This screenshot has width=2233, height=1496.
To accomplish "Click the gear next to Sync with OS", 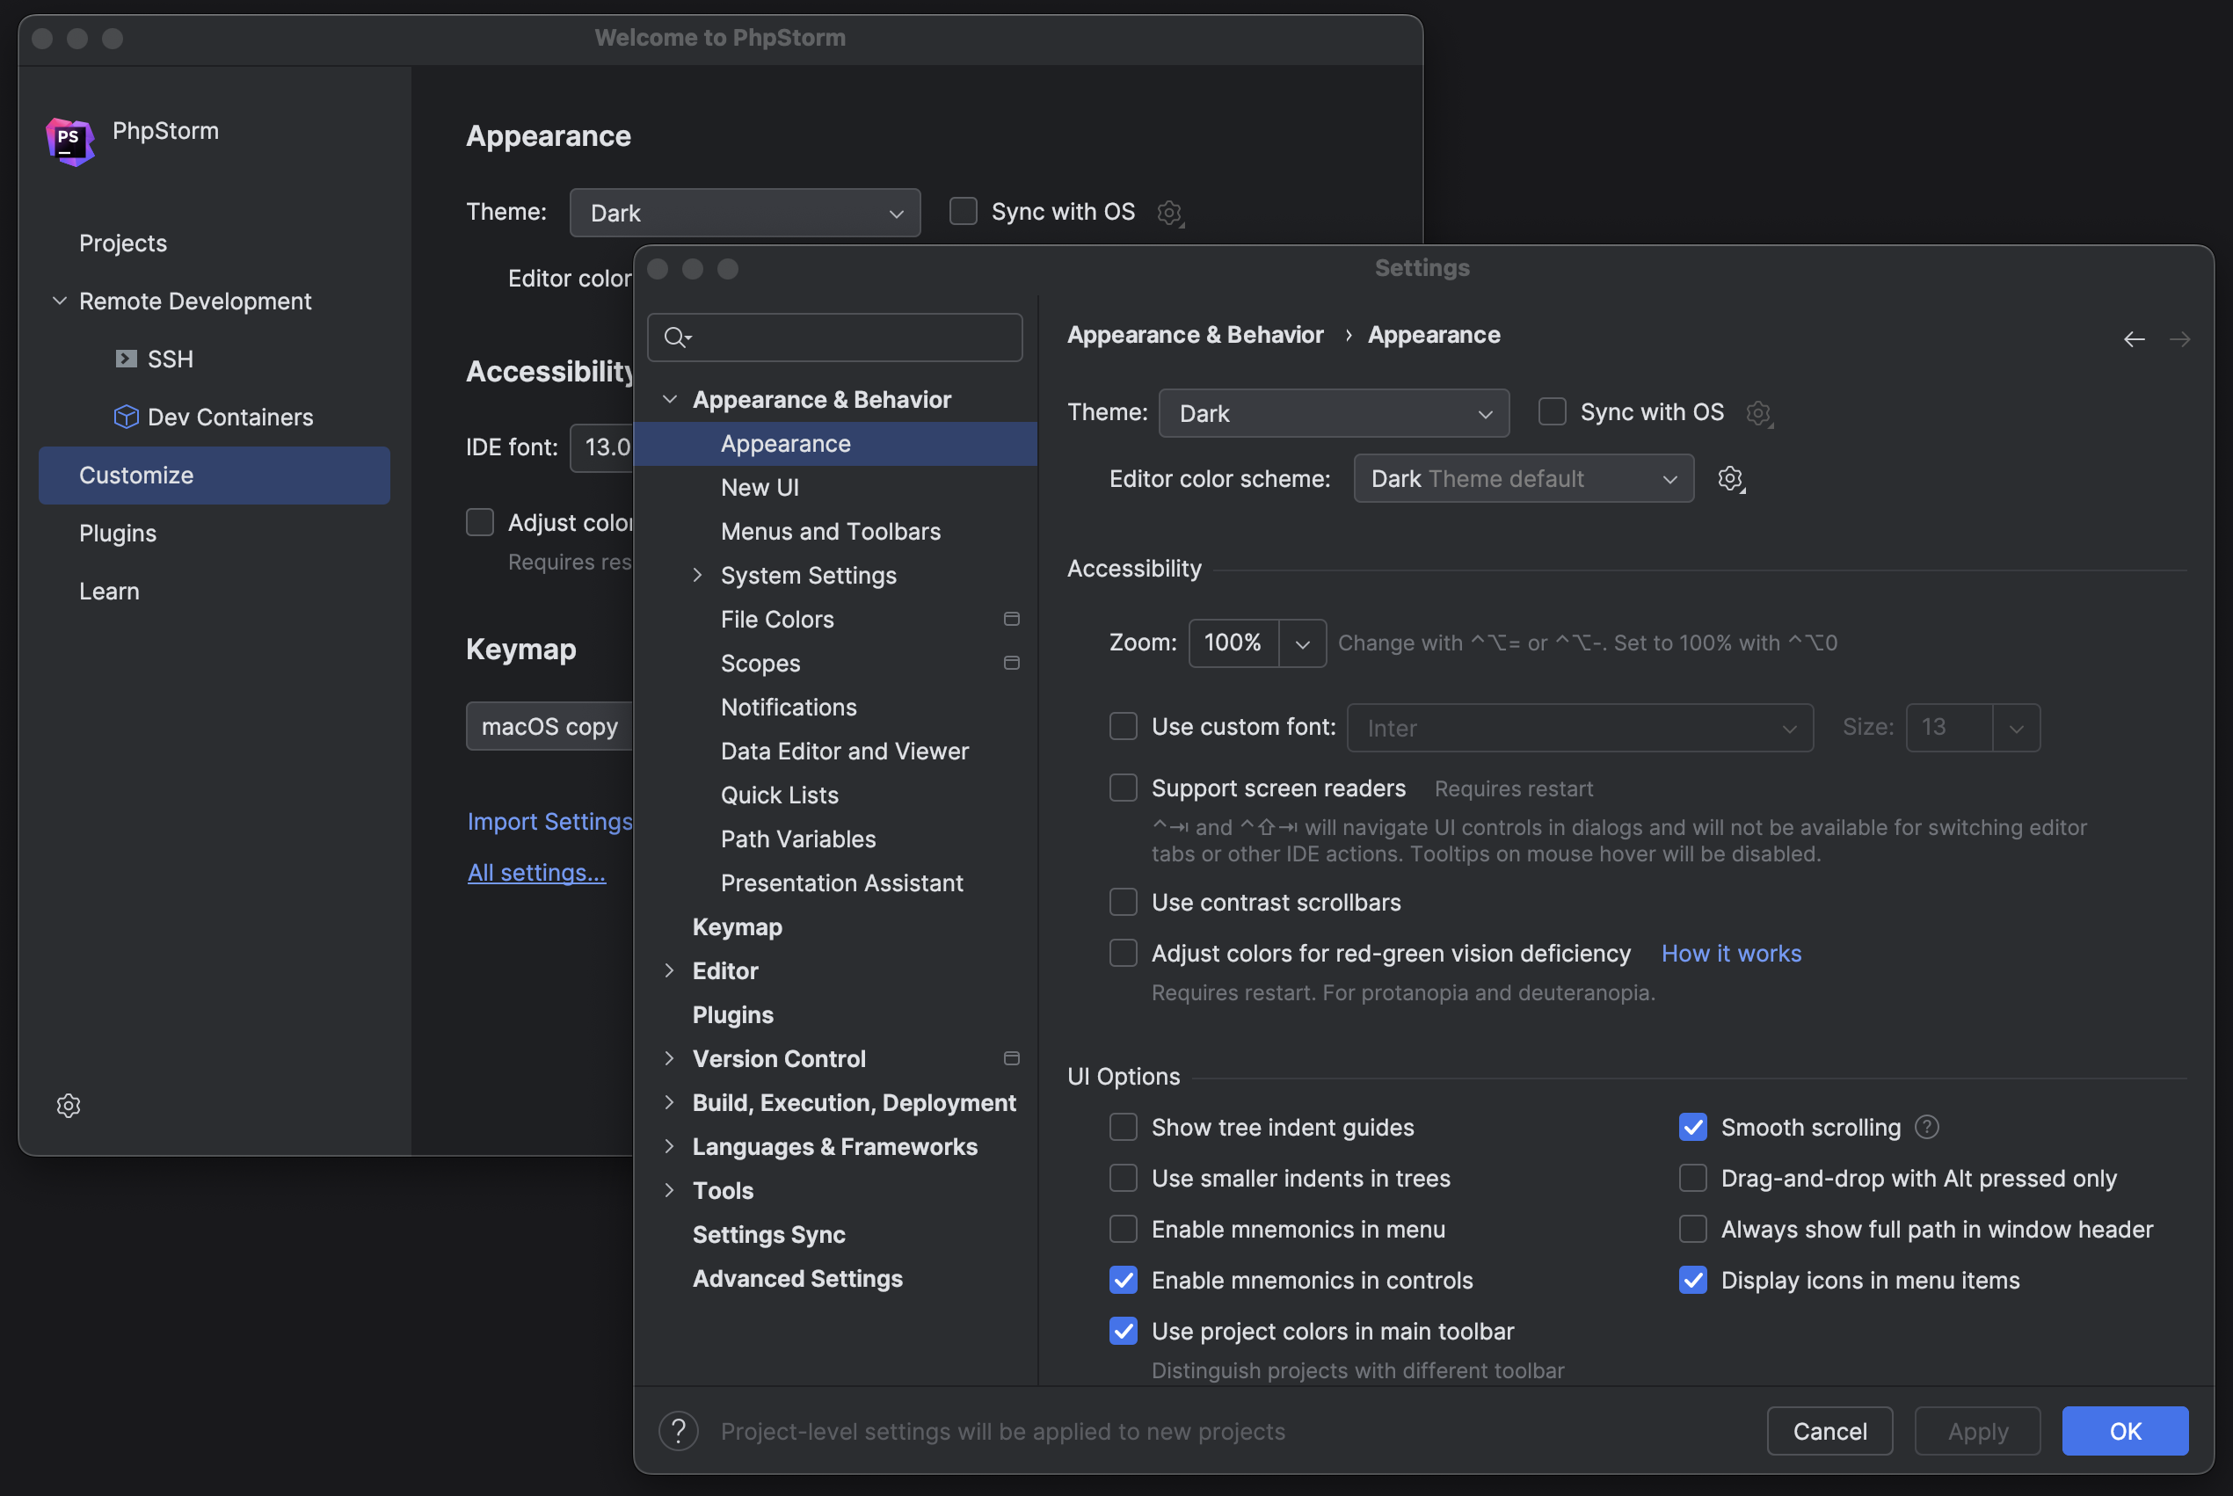I will click(x=1759, y=413).
